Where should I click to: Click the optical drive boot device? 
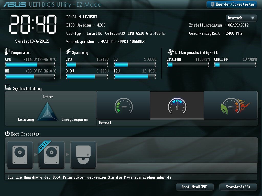coord(83,155)
